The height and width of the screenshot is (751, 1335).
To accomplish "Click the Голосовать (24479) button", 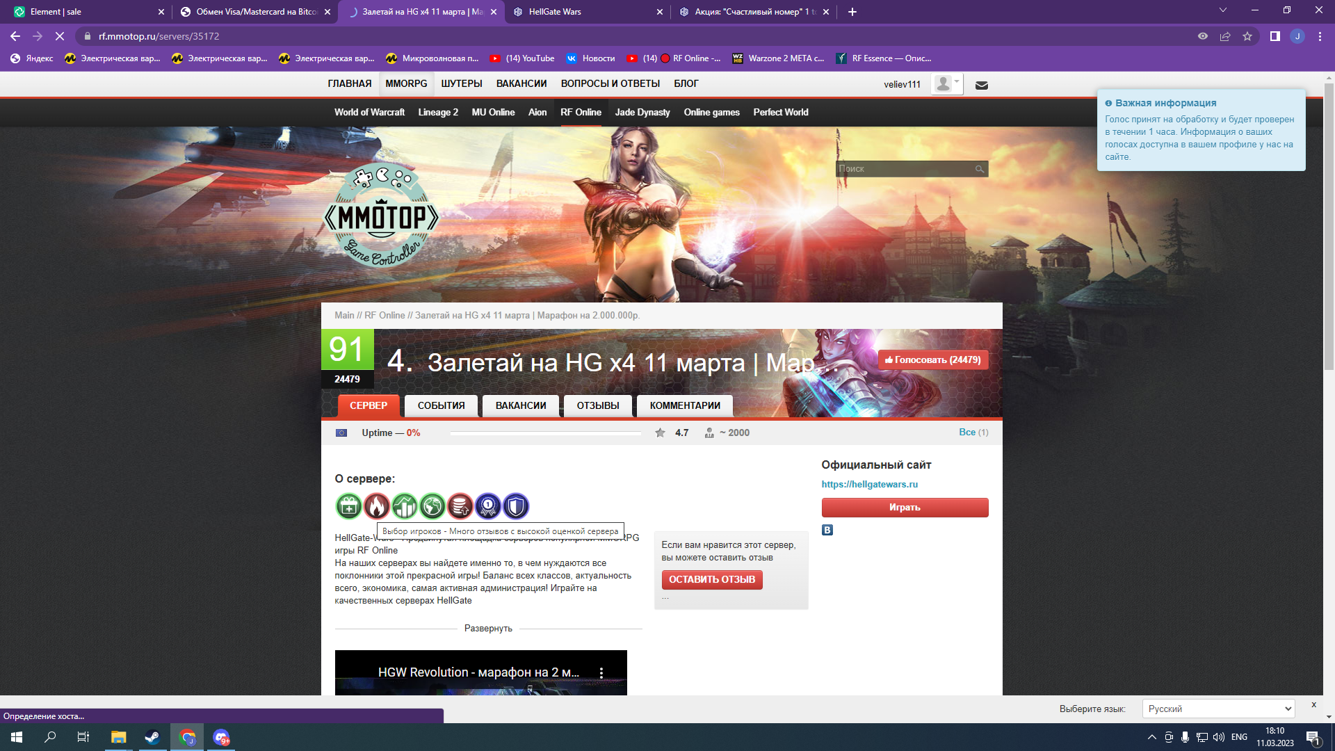I will [x=933, y=360].
